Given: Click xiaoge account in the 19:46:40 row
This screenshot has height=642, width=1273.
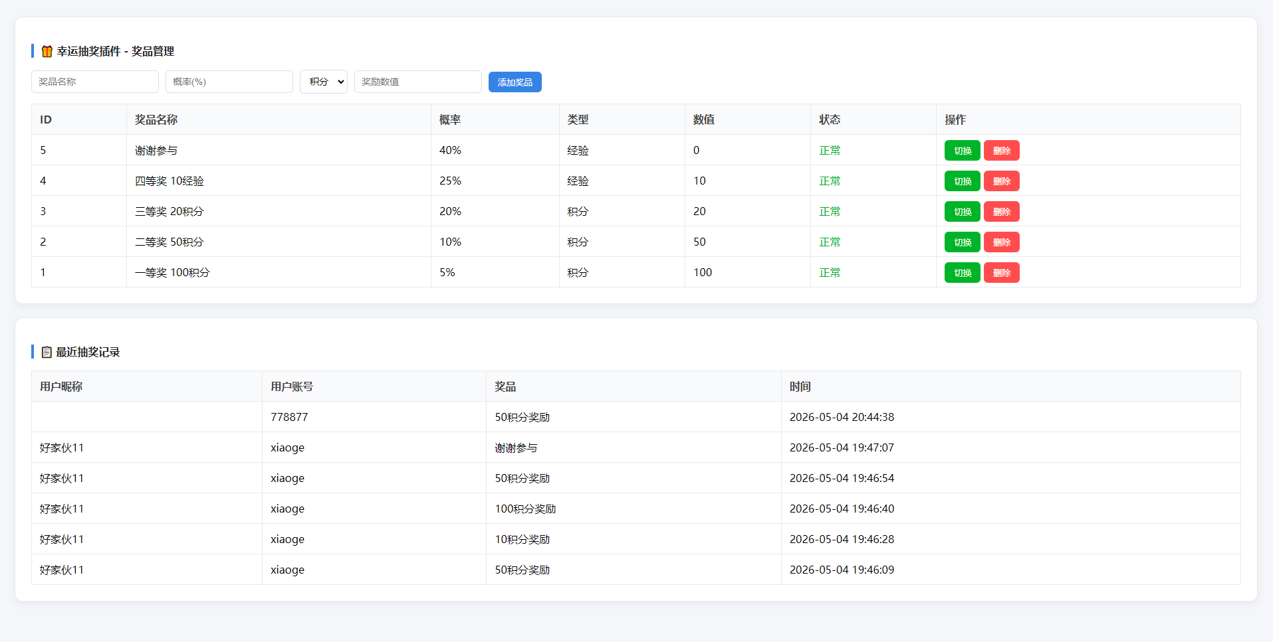Looking at the screenshot, I should click(x=287, y=509).
